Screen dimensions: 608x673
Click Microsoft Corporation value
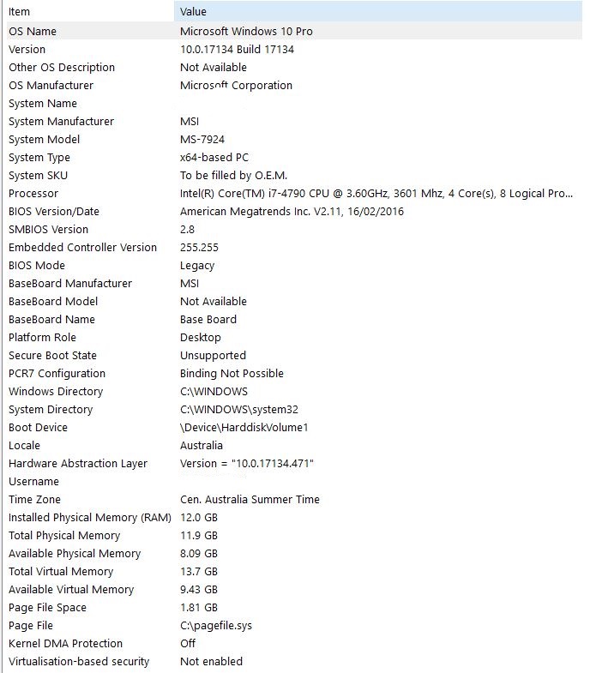point(236,86)
